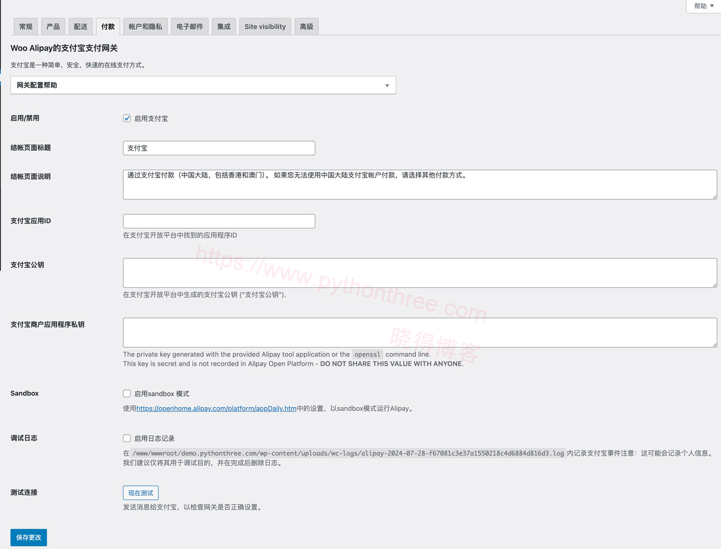This screenshot has width=721, height=549.
Task: Open the 配送 settings tab
Action: click(x=80, y=26)
